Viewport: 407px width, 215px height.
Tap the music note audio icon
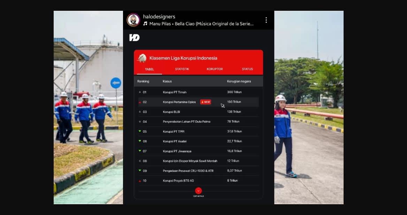(145, 24)
